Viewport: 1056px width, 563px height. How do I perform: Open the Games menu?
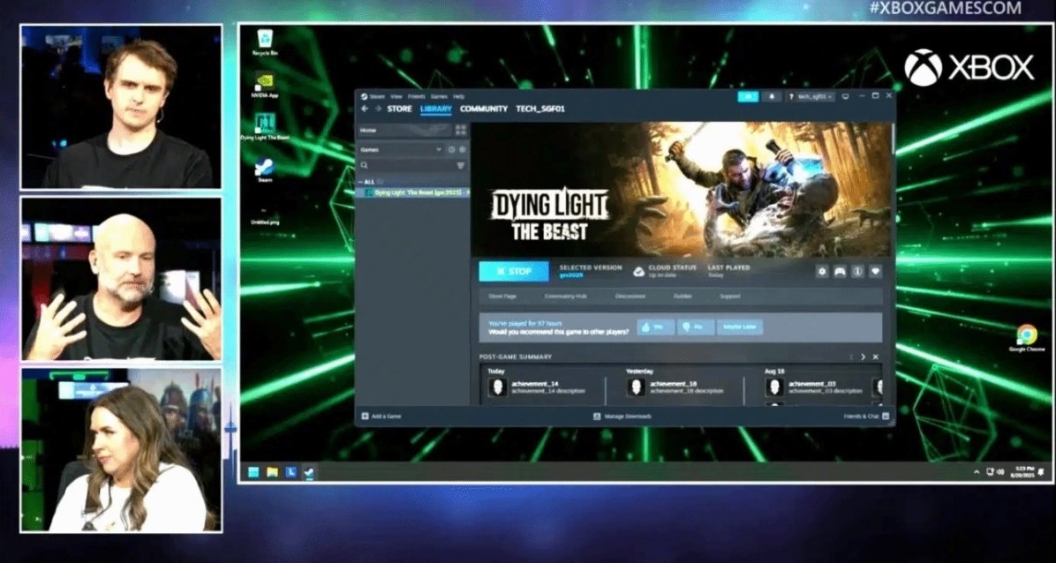(x=439, y=96)
